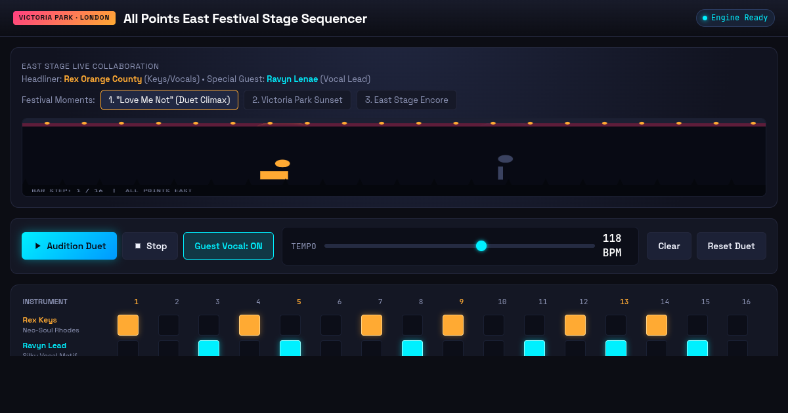Click the Engine Ready status indicator
The image size is (788, 413).
(735, 18)
